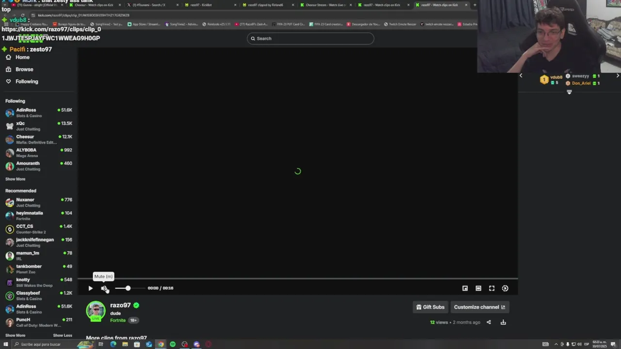The height and width of the screenshot is (349, 621).
Task: Expand Following list with Show More
Action: (x=15, y=179)
